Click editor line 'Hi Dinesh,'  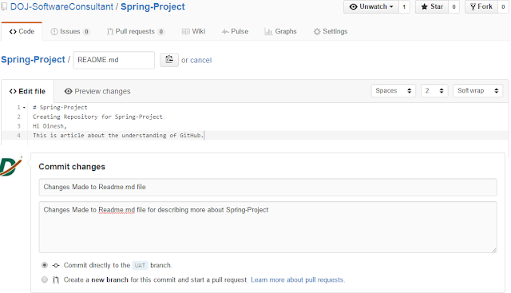point(50,126)
